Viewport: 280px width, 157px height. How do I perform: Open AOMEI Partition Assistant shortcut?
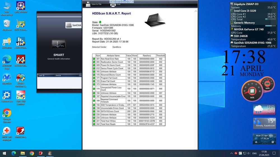coord(21,80)
